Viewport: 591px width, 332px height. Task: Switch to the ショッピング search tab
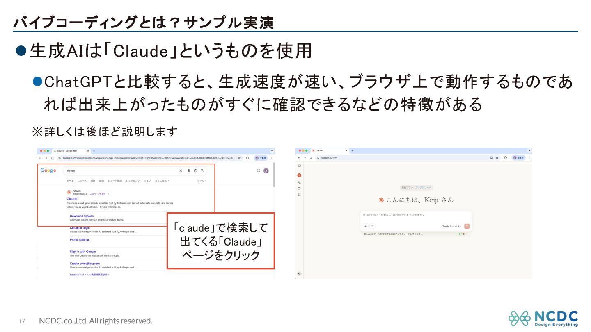coord(133,181)
